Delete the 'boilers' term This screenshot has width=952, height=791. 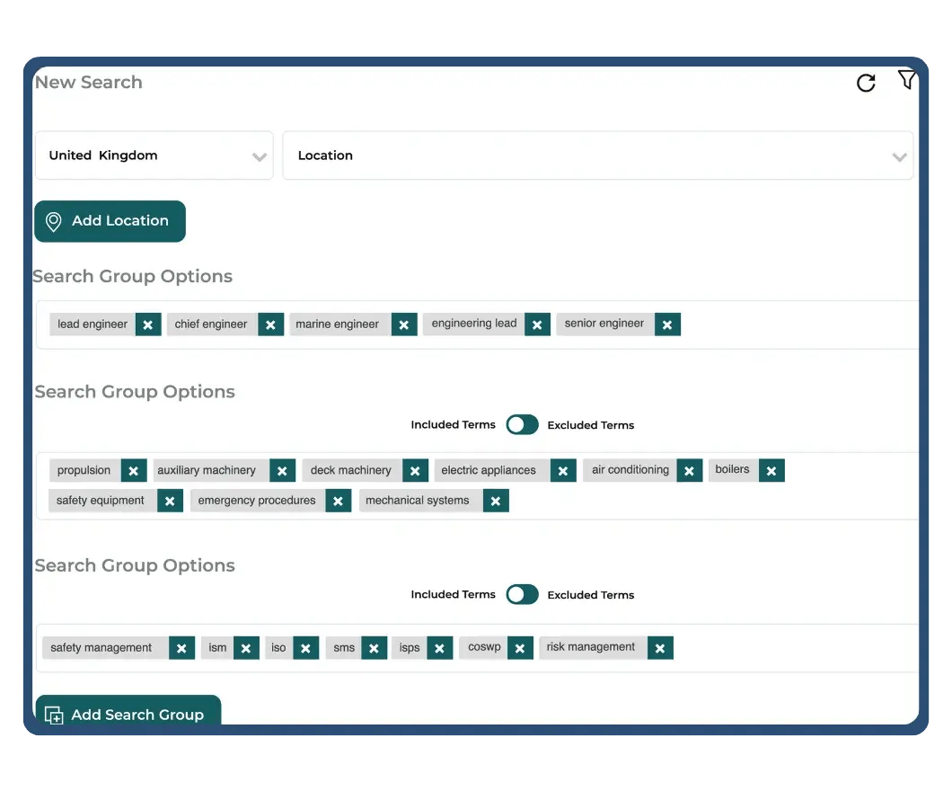click(x=771, y=470)
